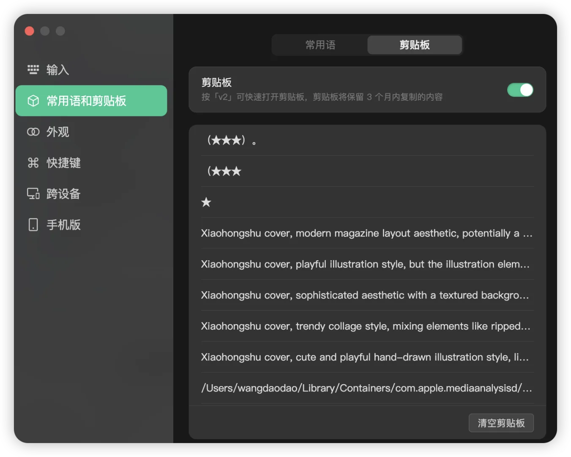This screenshot has height=457, width=571.
Task: Click the 清空剪贴板 button
Action: 501,423
